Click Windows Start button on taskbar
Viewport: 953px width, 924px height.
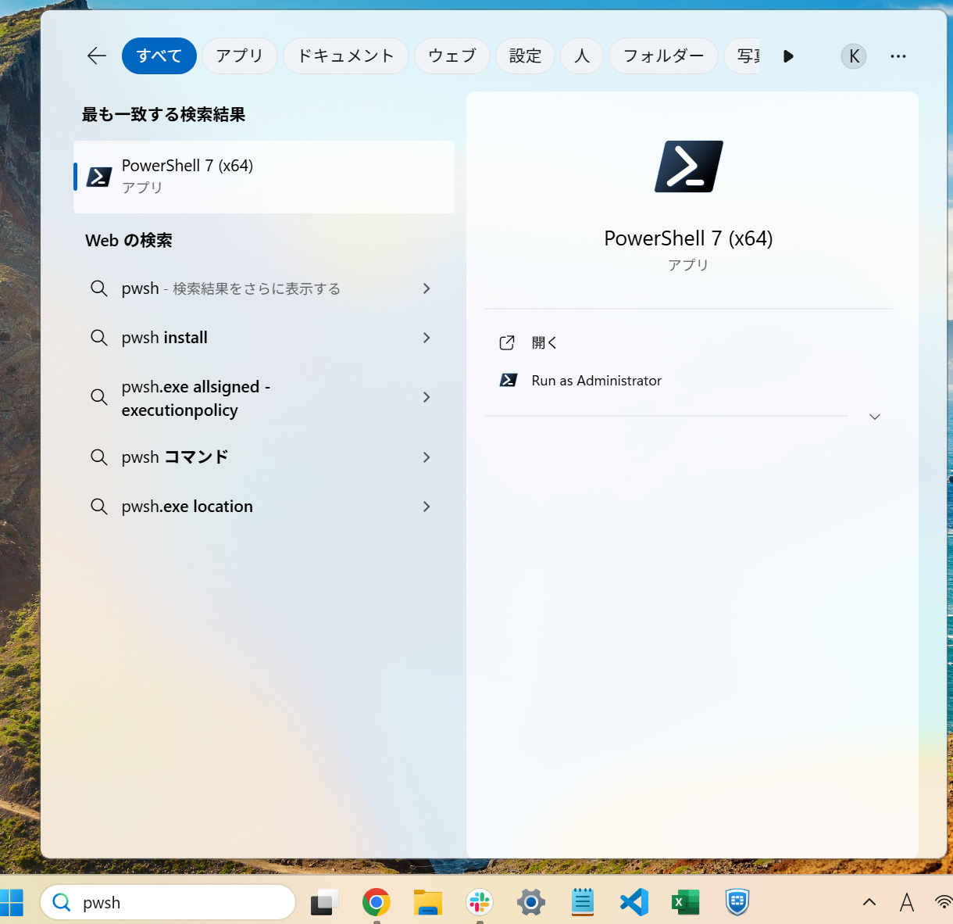coord(12,902)
